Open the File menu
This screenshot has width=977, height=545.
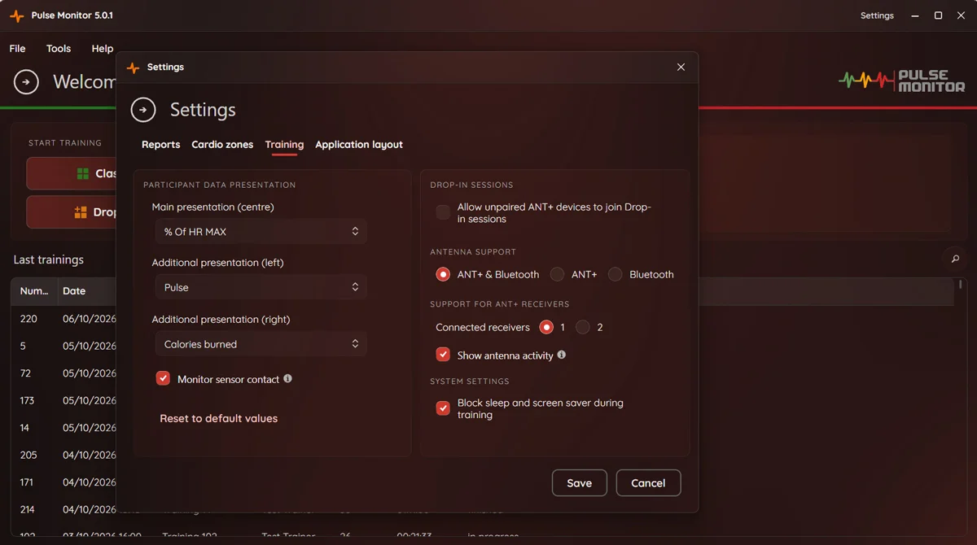coord(17,49)
